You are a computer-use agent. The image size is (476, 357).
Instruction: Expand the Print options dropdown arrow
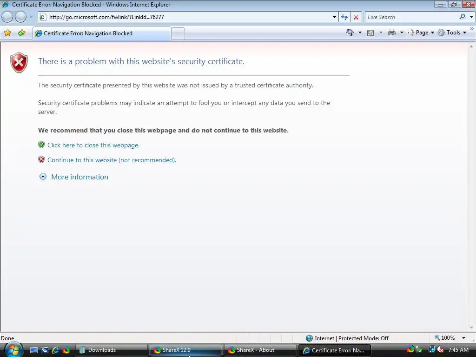(402, 33)
